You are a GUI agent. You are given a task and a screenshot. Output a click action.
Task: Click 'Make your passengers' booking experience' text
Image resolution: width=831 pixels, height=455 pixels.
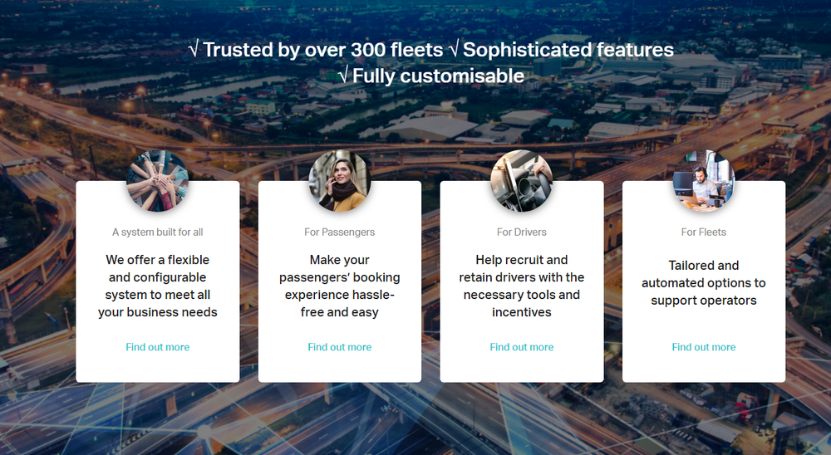point(340,286)
